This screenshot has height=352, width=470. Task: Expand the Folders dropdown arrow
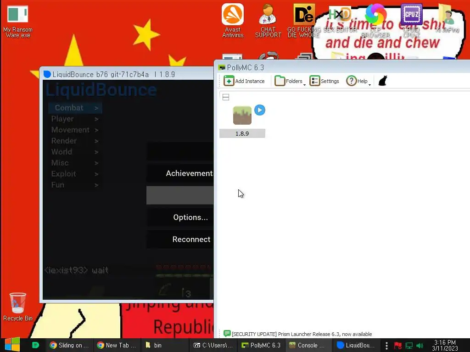305,85
